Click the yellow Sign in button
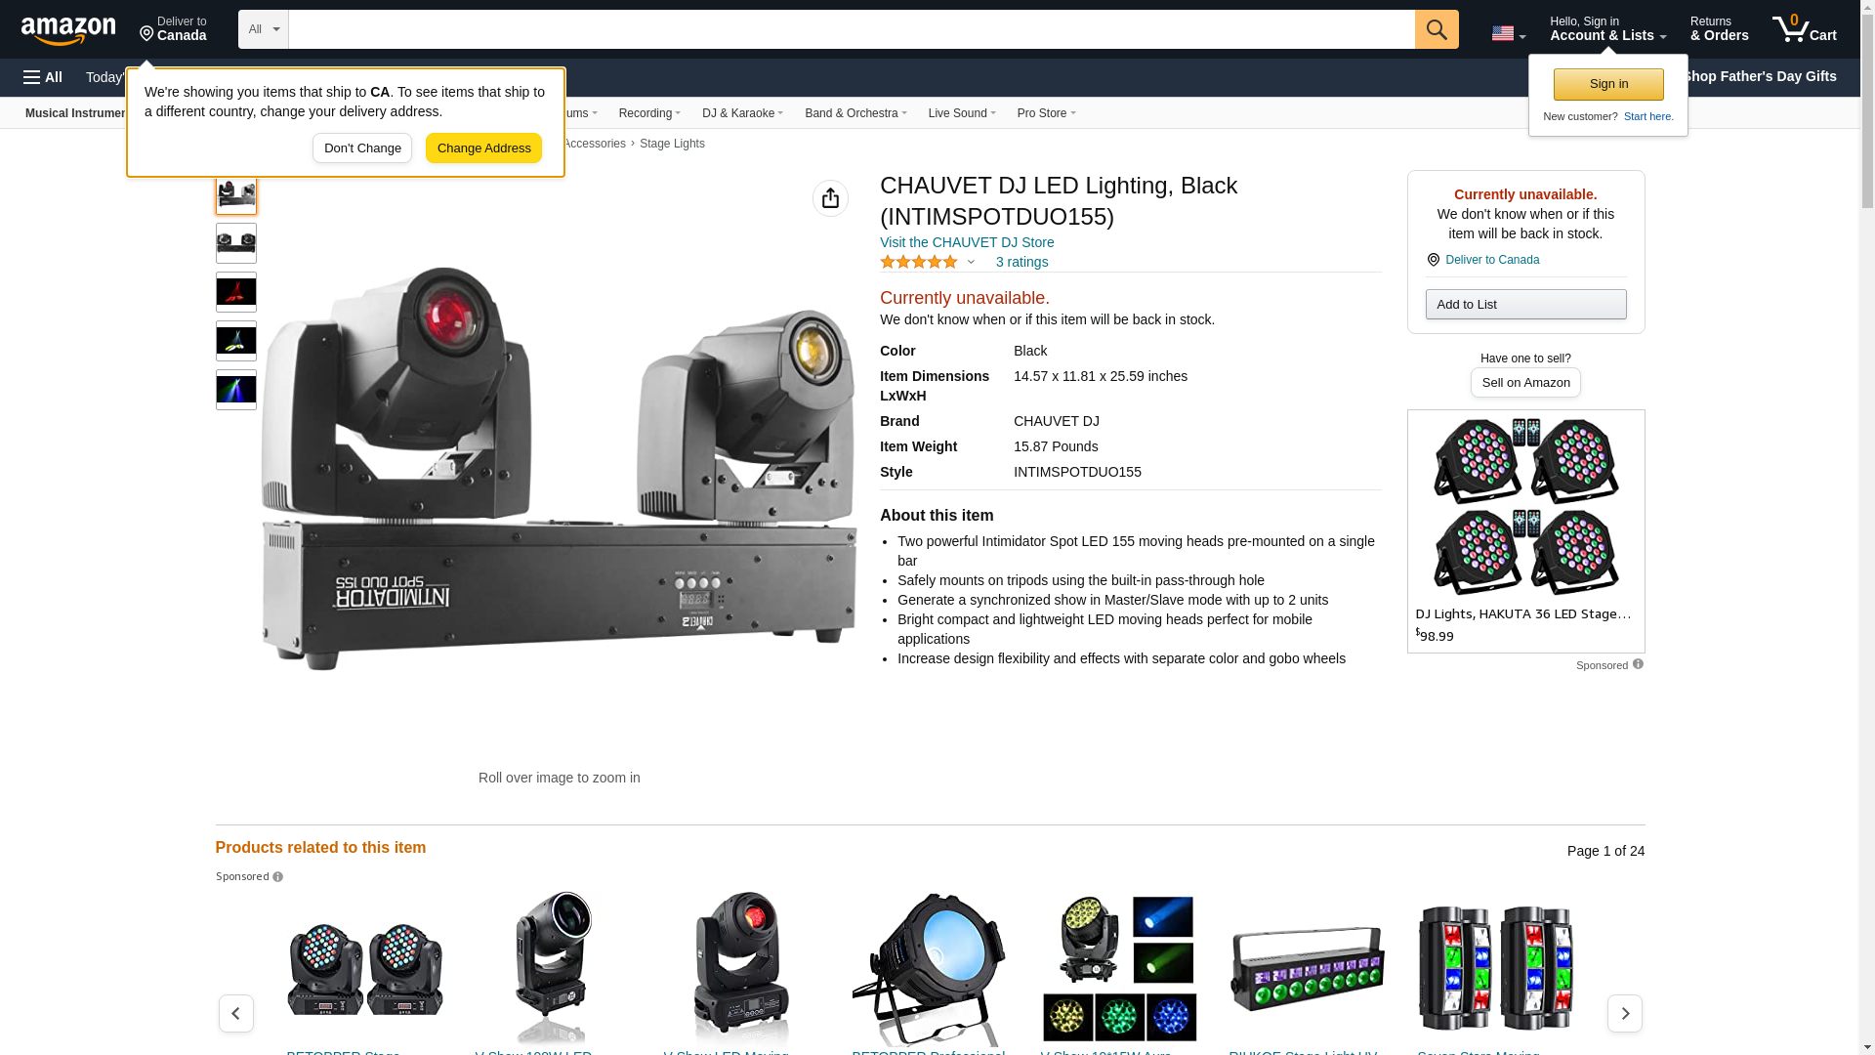This screenshot has height=1055, width=1875. point(1607,84)
